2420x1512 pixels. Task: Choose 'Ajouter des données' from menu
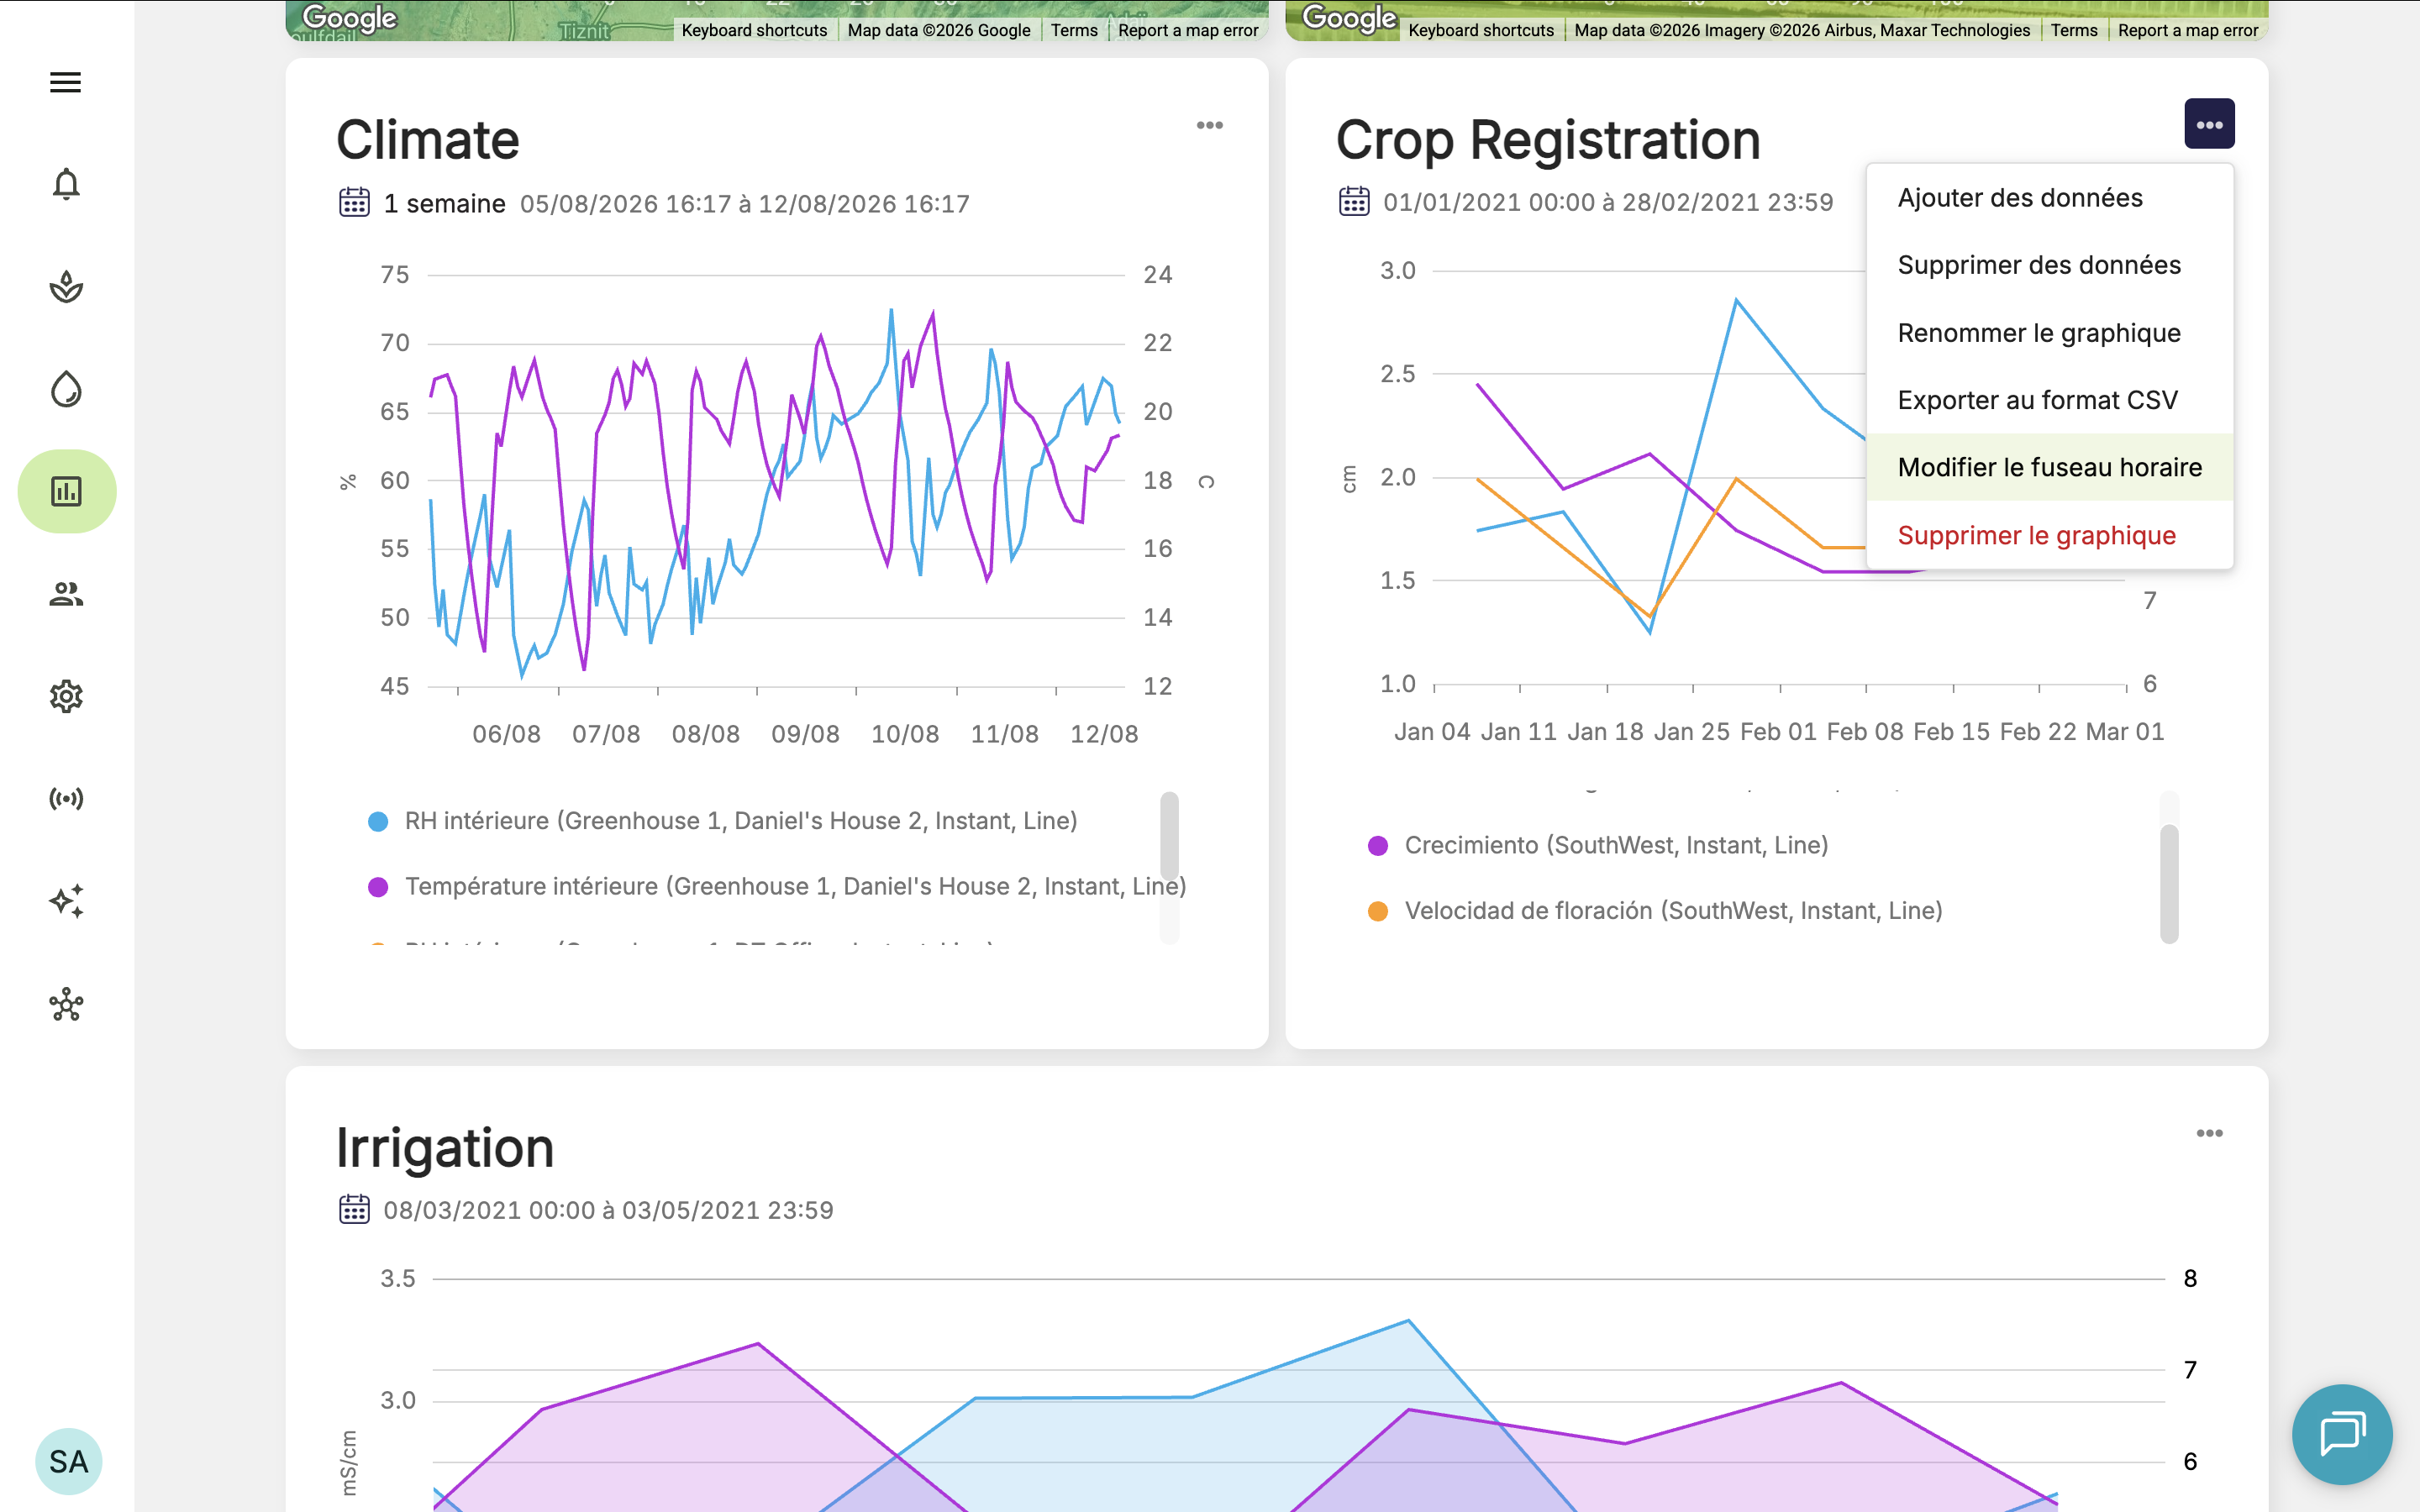[x=2050, y=198]
